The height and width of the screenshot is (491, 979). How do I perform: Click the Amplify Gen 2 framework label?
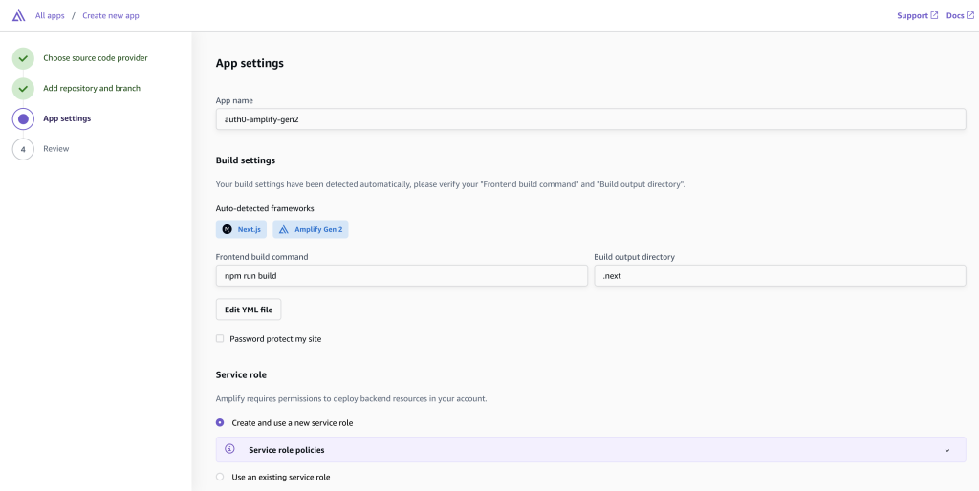pos(318,229)
